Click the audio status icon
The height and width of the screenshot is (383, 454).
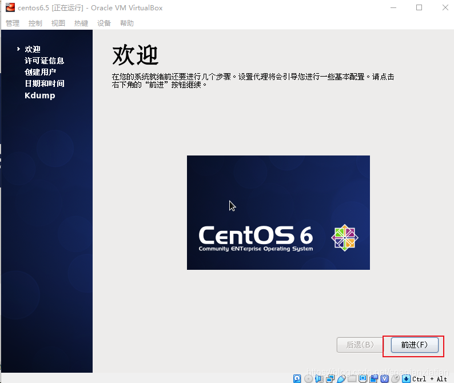pyautogui.click(x=319, y=378)
